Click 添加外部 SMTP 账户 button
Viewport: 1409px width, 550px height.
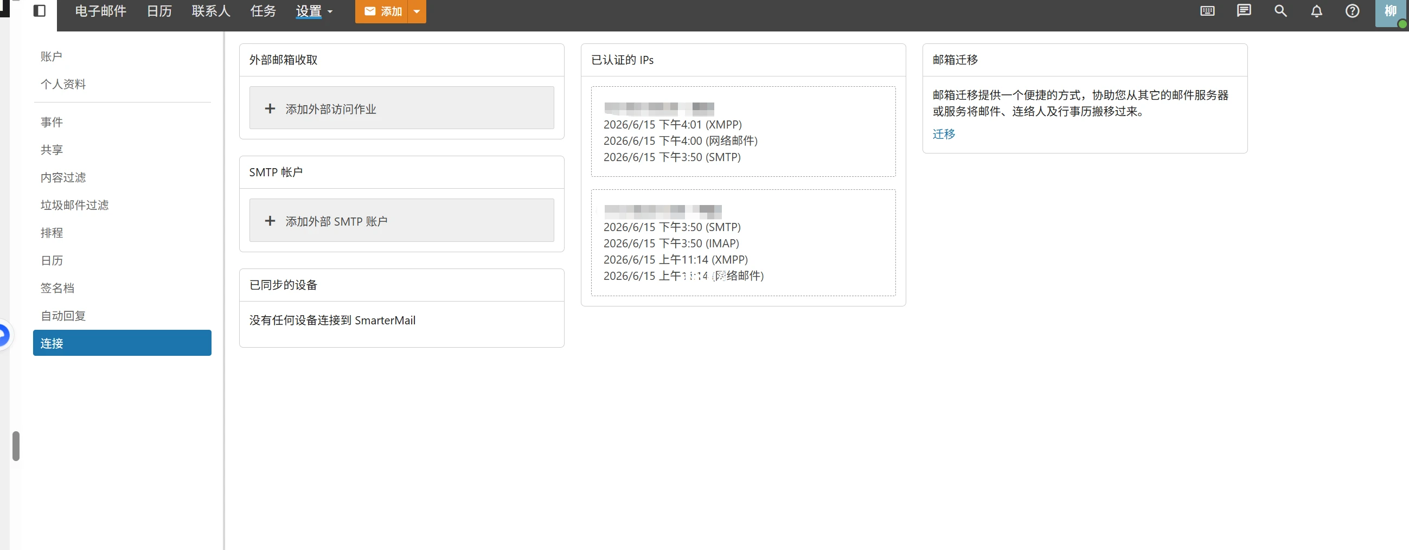401,220
